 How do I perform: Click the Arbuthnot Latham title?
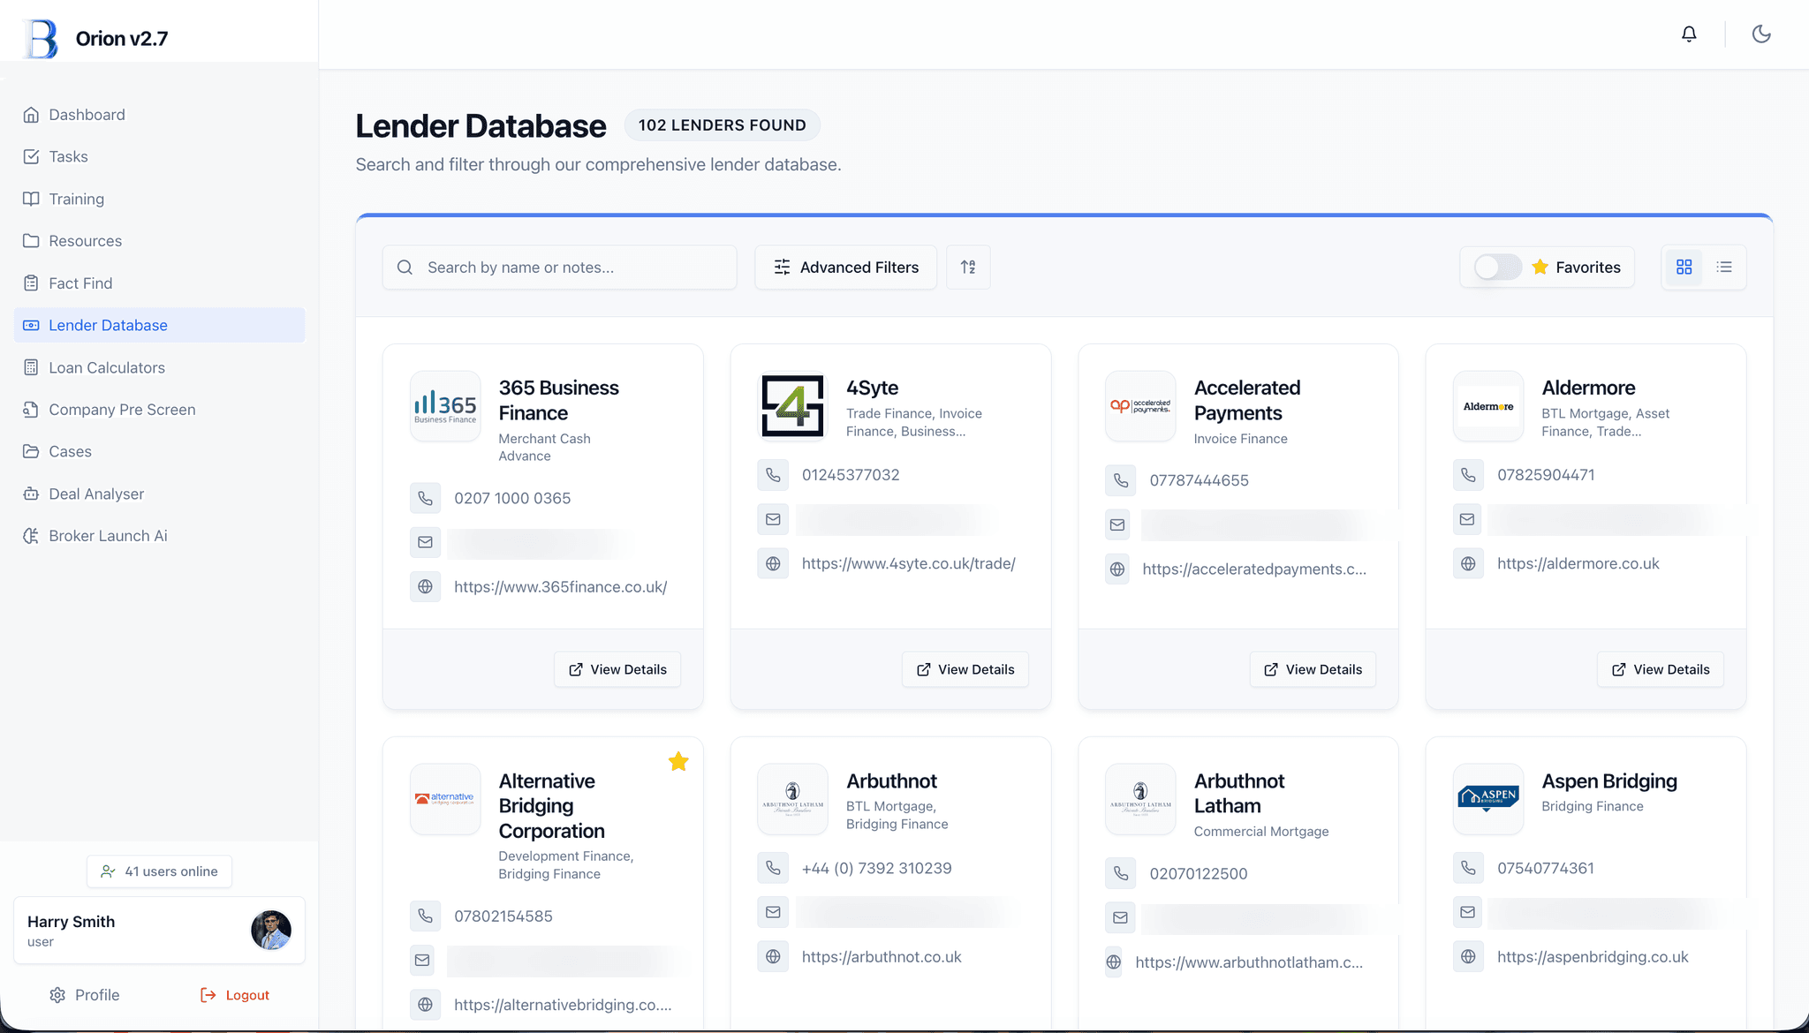point(1239,794)
